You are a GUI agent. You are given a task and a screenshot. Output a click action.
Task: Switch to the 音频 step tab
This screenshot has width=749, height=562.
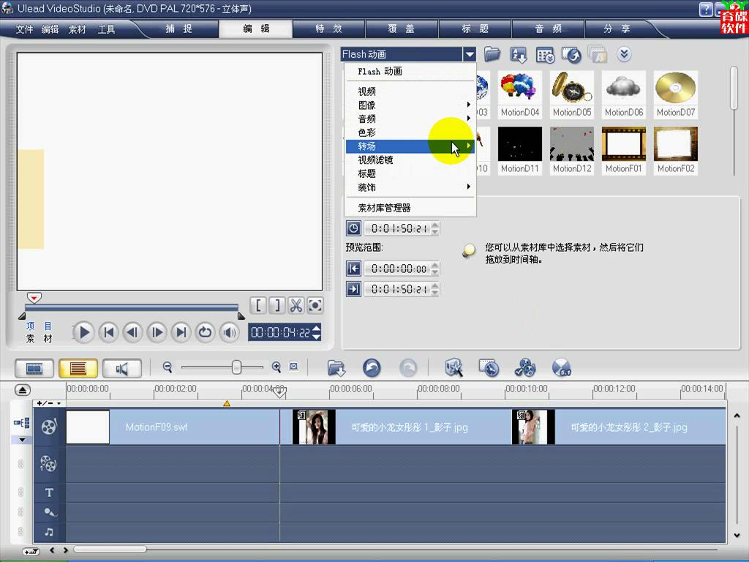549,29
